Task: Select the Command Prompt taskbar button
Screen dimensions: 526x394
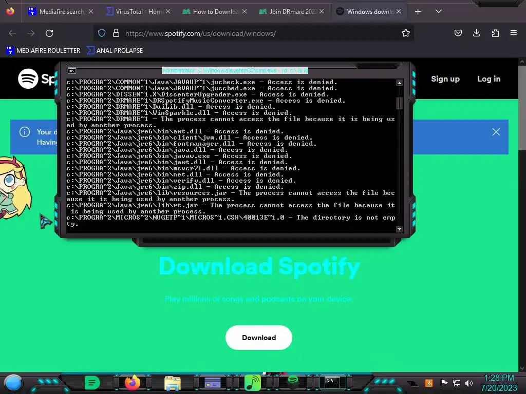Action: coord(332,382)
